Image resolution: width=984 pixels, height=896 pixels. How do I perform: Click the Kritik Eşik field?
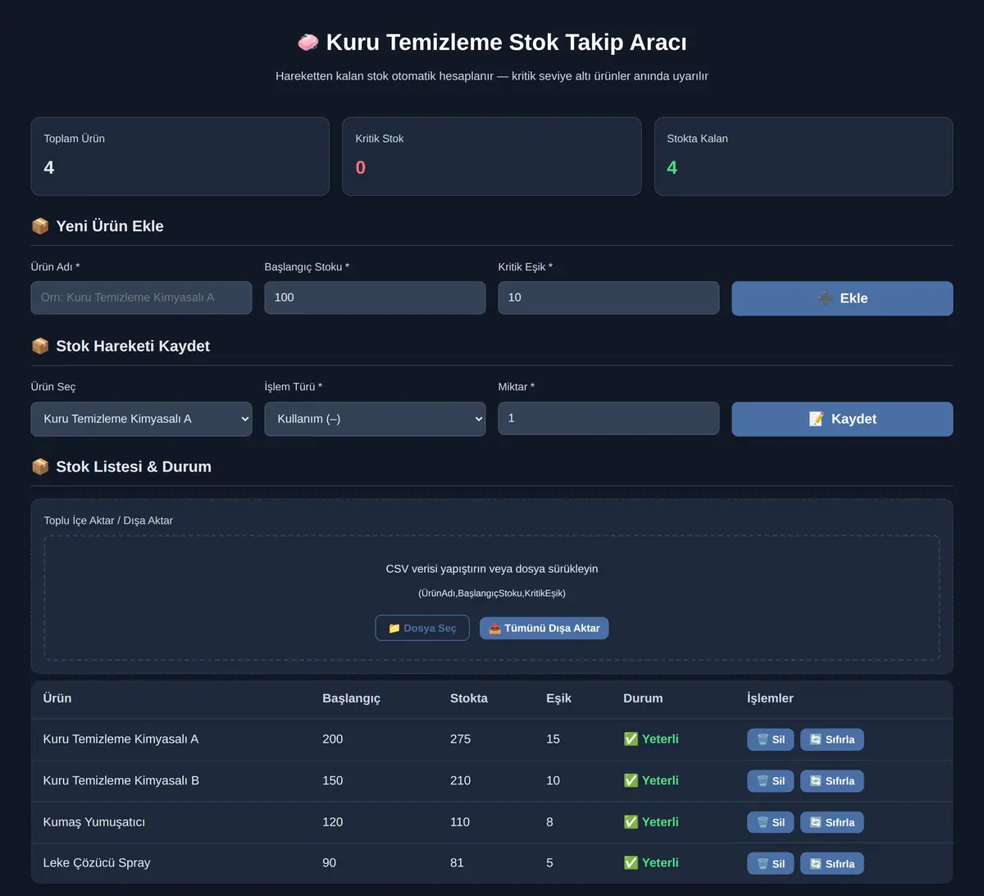pyautogui.click(x=608, y=298)
